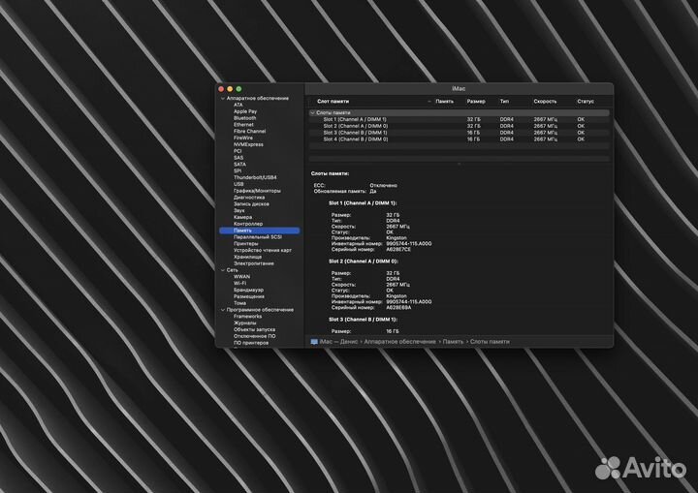Open the Хранилище section
Viewport: 698px width, 493px height.
[247, 257]
